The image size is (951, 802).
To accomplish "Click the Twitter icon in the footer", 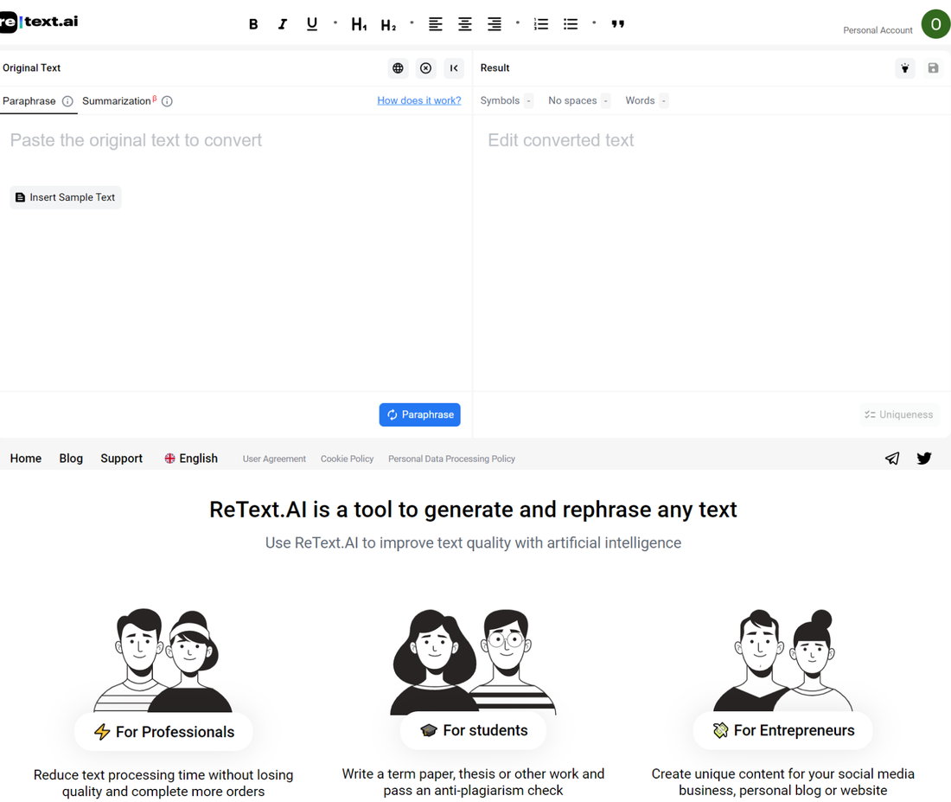I will (x=924, y=458).
